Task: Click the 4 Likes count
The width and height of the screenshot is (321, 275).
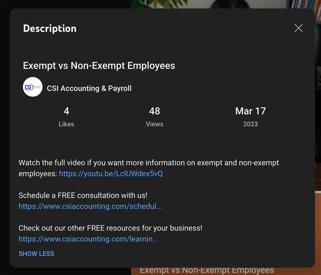Action: tap(66, 117)
